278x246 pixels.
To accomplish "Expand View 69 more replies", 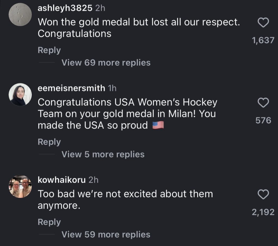I will tap(106, 63).
